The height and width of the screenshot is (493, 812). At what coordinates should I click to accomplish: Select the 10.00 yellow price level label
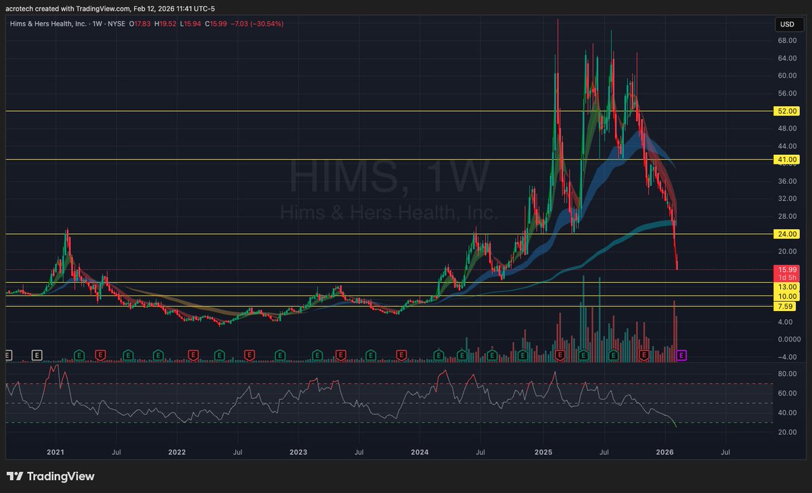coord(786,296)
